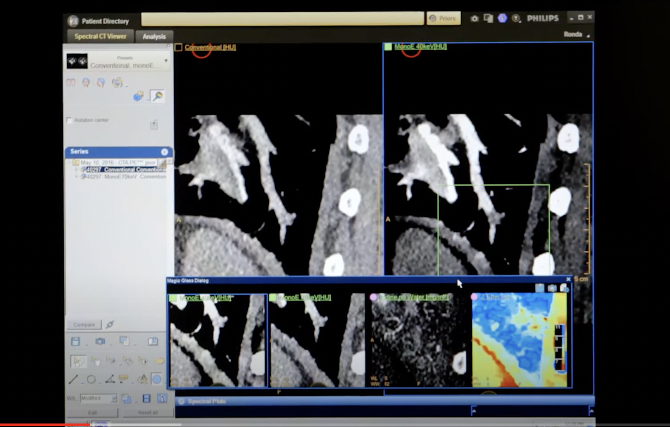The width and height of the screenshot is (670, 427).
Task: Click the link icon beside Compare
Action: click(x=110, y=324)
